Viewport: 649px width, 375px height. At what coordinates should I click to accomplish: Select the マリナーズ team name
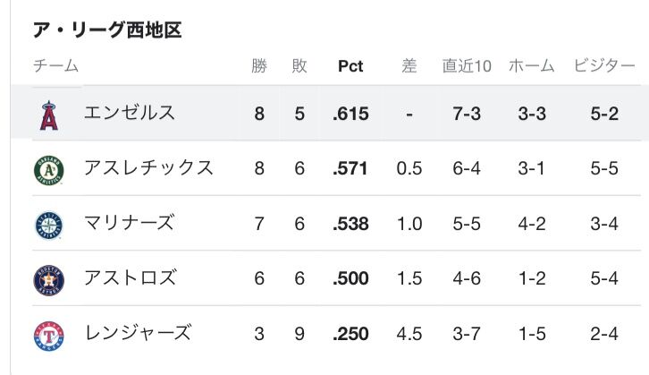pyautogui.click(x=130, y=224)
